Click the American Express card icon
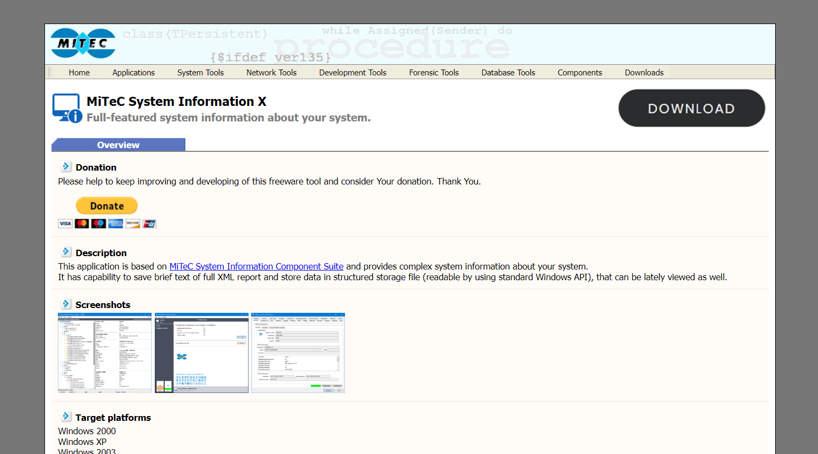 click(116, 224)
